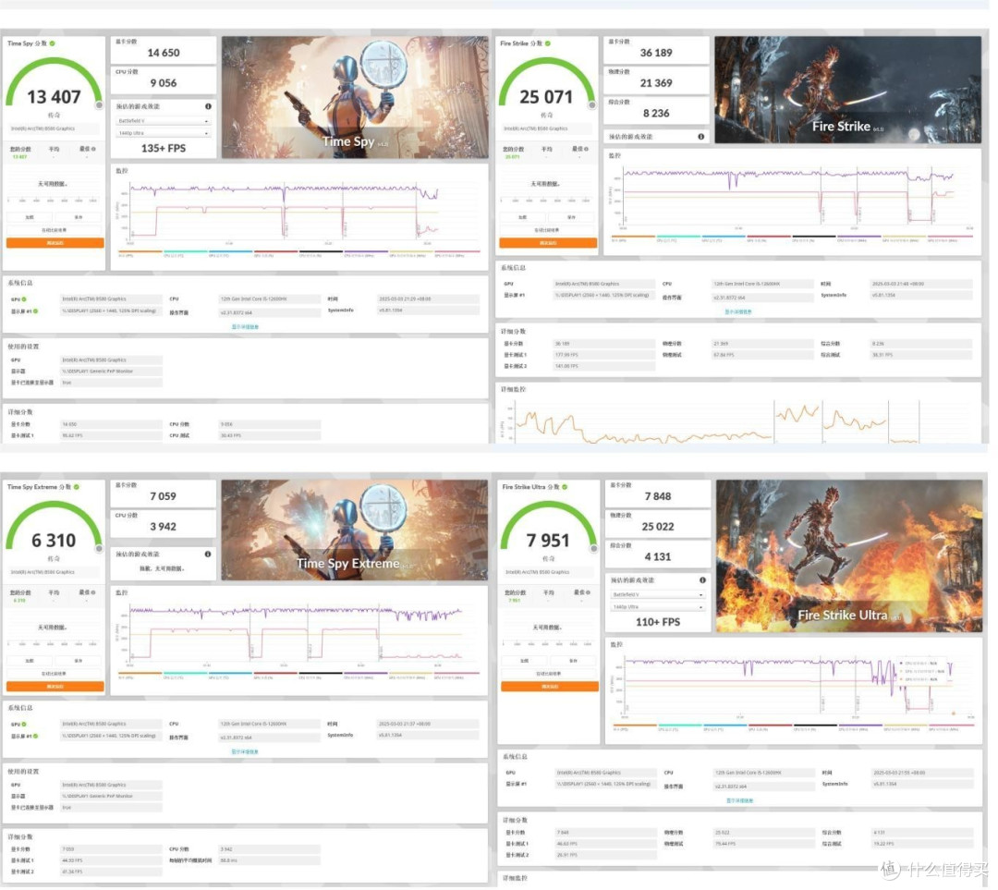Click the Fire Strike Ultra total score 7 951
The height and width of the screenshot is (890, 998).
549,542
